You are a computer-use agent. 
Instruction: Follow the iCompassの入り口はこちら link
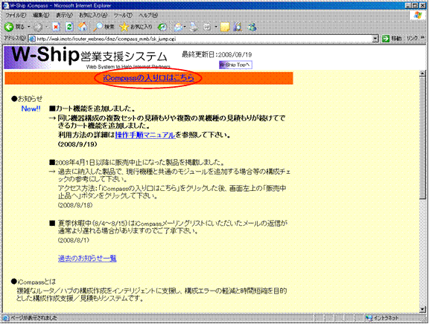point(148,78)
